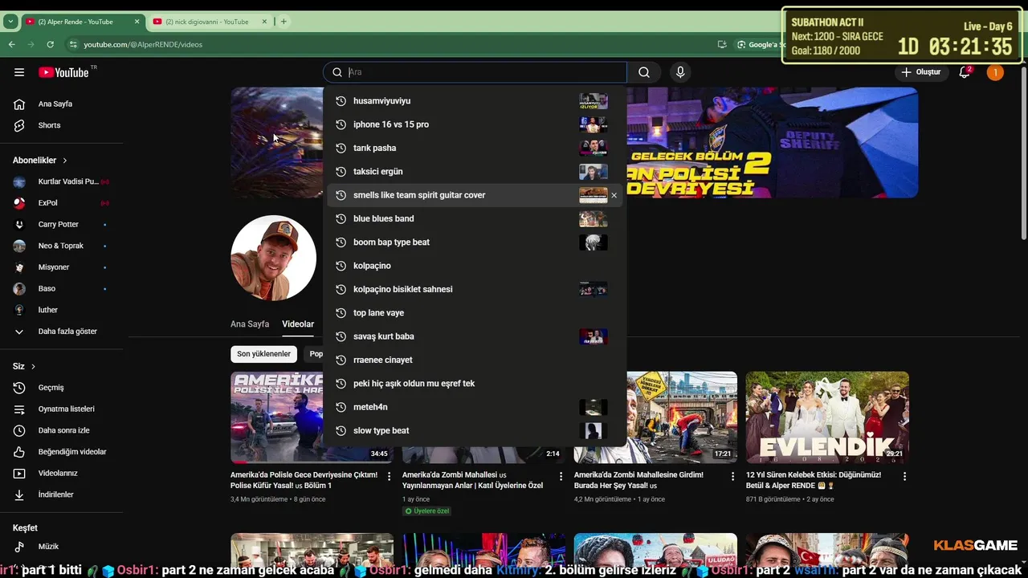Choose kolpaçino bisiklet sahnesi suggestion
The width and height of the screenshot is (1028, 578).
[475, 289]
